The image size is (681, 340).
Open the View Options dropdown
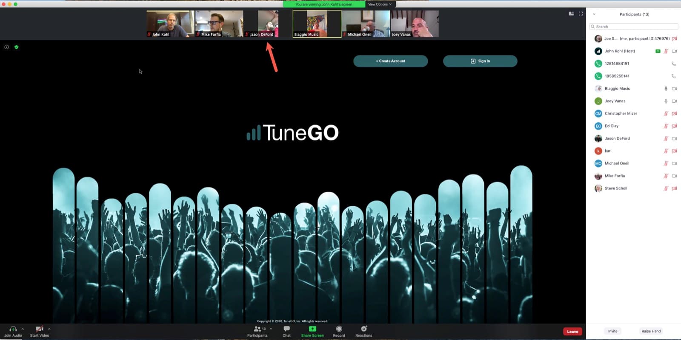(x=380, y=4)
